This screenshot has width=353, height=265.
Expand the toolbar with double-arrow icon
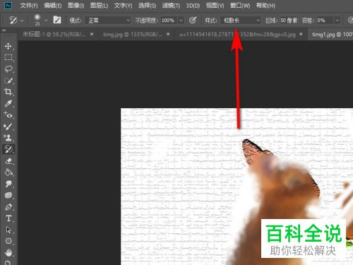tap(4, 30)
